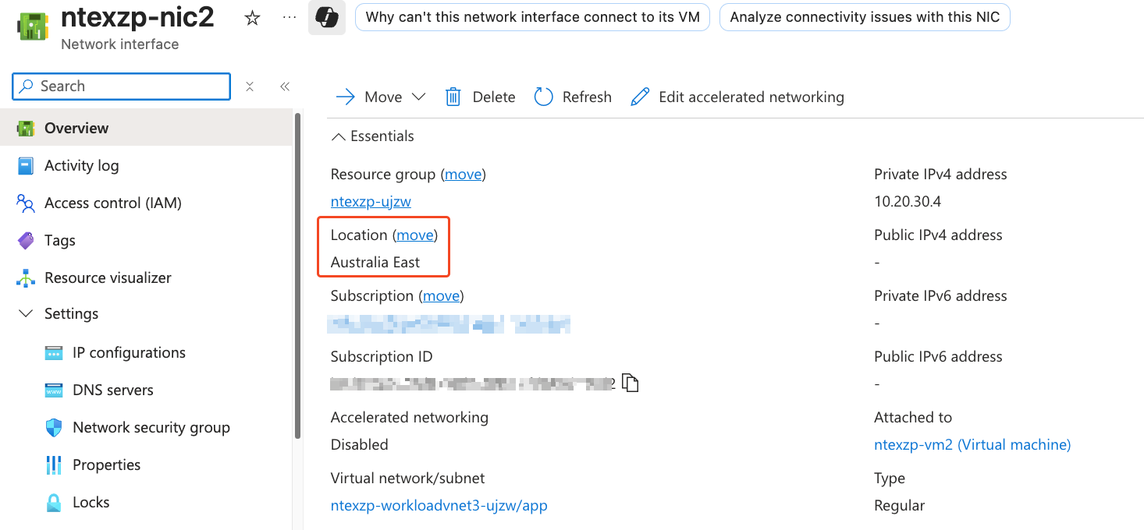Click the Search input field
This screenshot has width=1144, height=530.
click(121, 87)
